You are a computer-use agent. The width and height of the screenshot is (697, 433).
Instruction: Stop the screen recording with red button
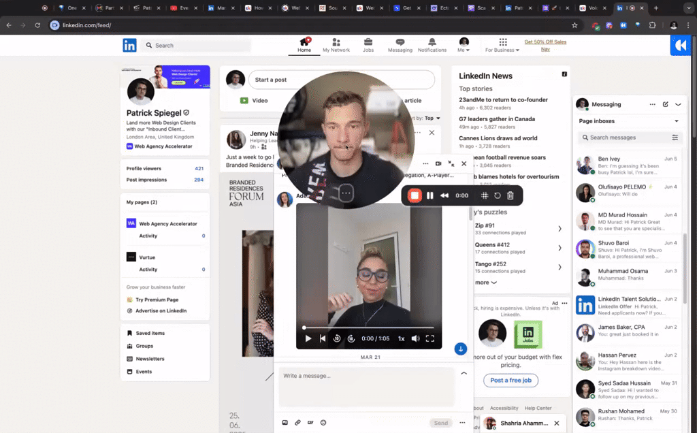[415, 195]
